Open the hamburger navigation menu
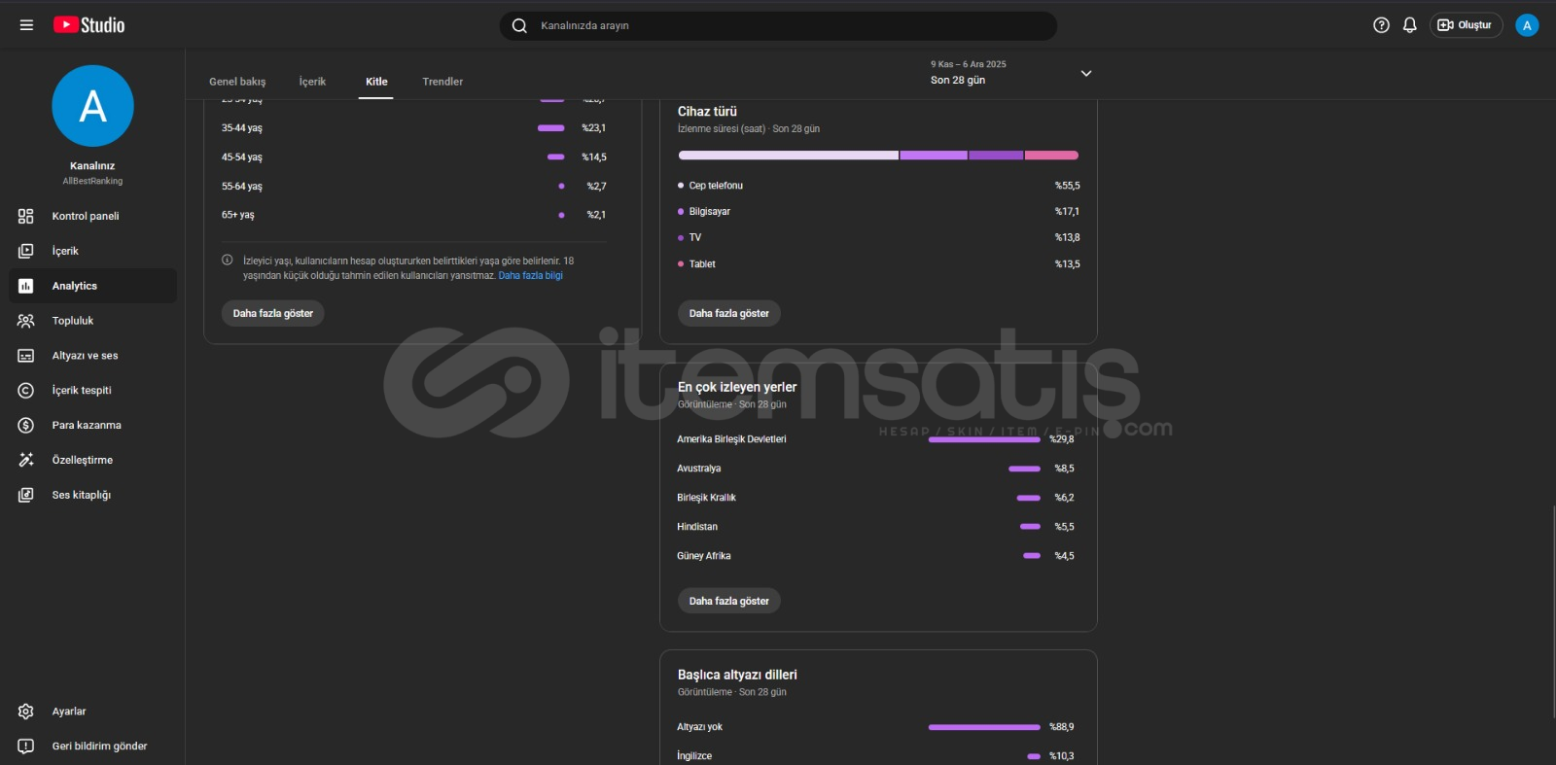This screenshot has height=765, width=1556. [x=26, y=25]
